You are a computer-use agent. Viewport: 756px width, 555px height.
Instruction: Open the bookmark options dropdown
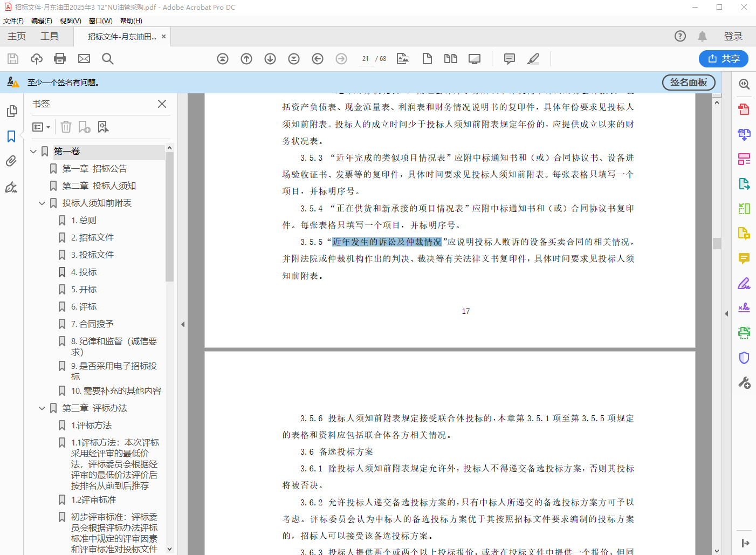coord(42,127)
